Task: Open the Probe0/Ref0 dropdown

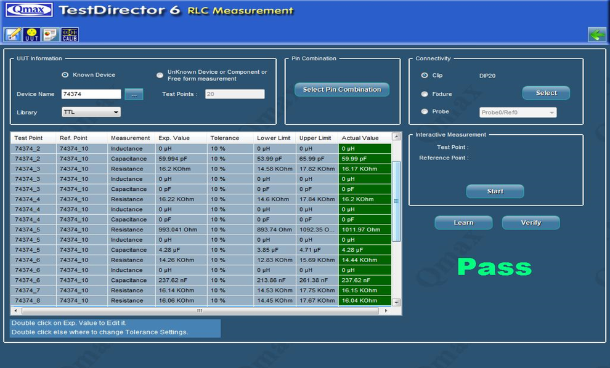Action: (518, 112)
